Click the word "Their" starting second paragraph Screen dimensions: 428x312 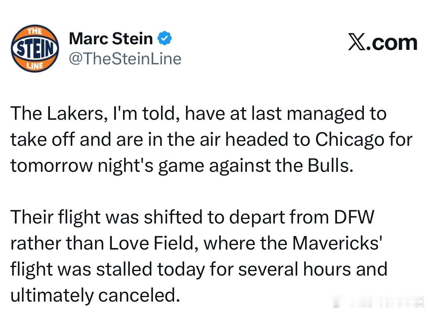click(32, 218)
